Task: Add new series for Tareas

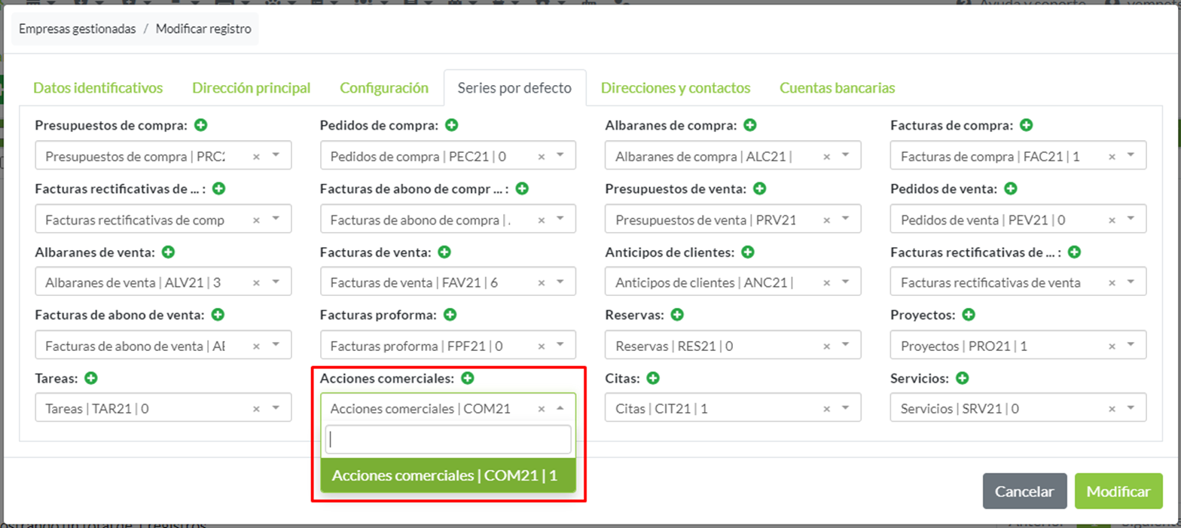Action: [x=92, y=377]
